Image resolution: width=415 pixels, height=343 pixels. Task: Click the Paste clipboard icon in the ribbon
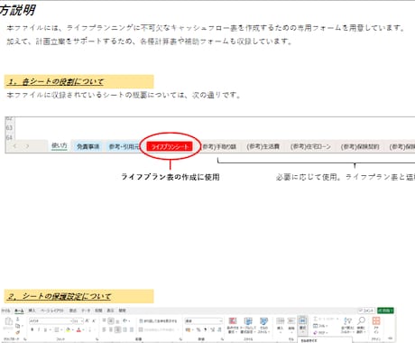(x=9, y=321)
